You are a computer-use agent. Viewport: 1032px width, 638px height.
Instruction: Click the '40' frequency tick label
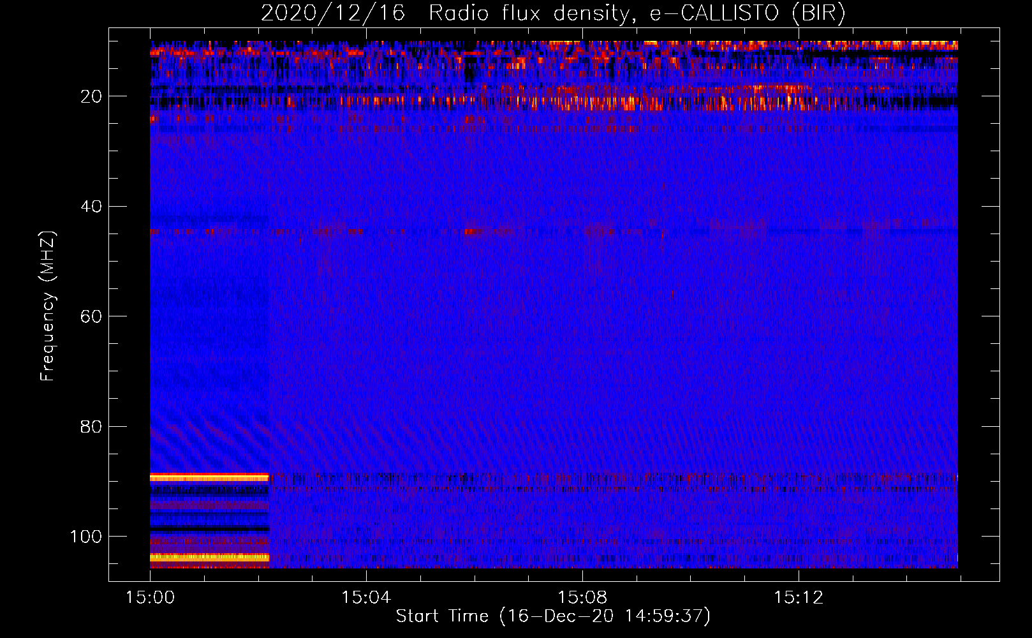pos(91,207)
